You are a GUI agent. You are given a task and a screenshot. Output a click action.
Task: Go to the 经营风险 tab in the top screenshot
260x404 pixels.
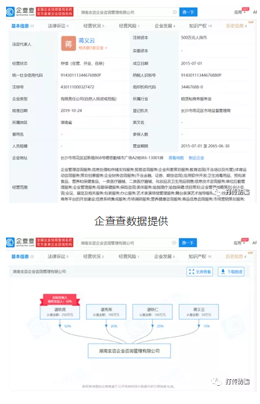point(129,26)
